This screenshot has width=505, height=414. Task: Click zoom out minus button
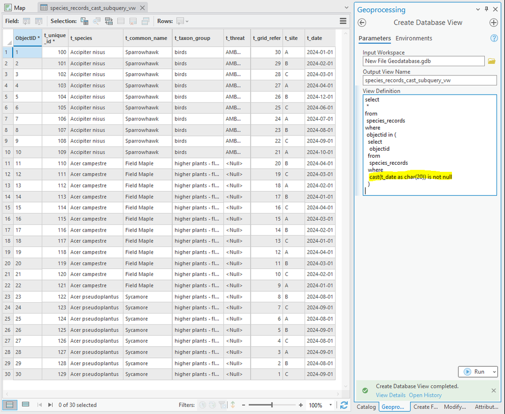click(x=244, y=405)
